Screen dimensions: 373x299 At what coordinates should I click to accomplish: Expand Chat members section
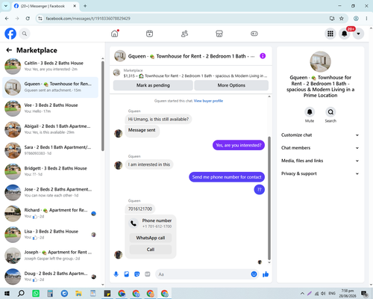pos(320,148)
